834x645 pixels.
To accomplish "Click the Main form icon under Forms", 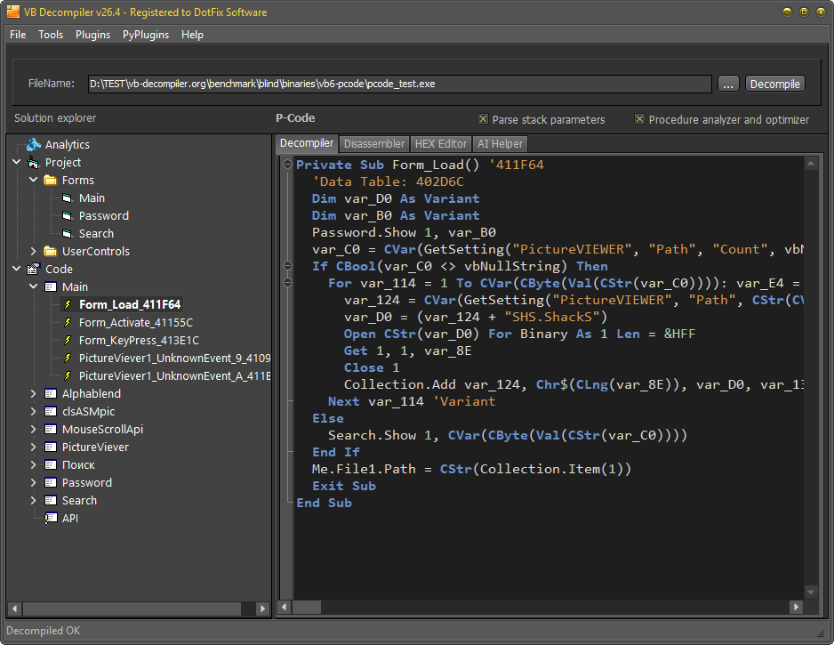I will point(67,198).
